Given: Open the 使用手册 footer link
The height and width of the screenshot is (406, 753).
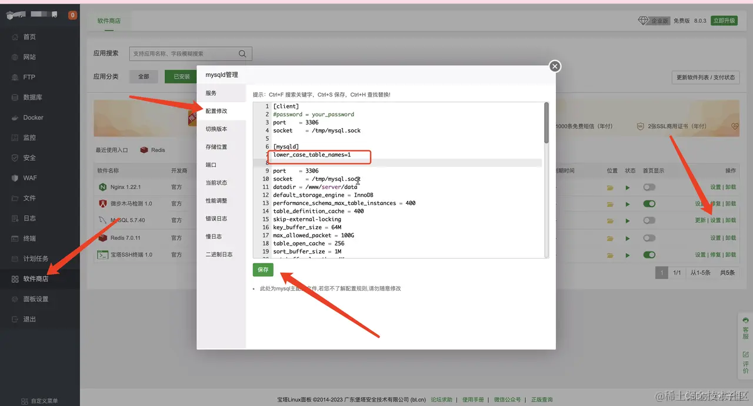Looking at the screenshot, I should (473, 400).
